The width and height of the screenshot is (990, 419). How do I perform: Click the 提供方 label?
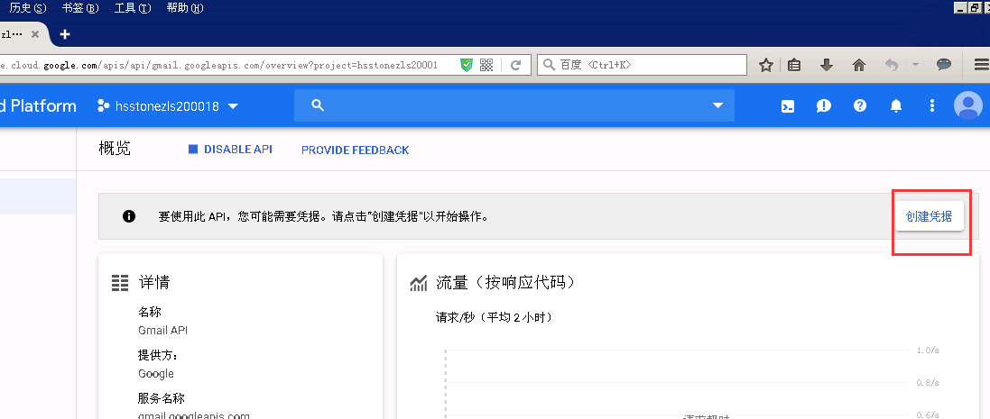tap(158, 355)
